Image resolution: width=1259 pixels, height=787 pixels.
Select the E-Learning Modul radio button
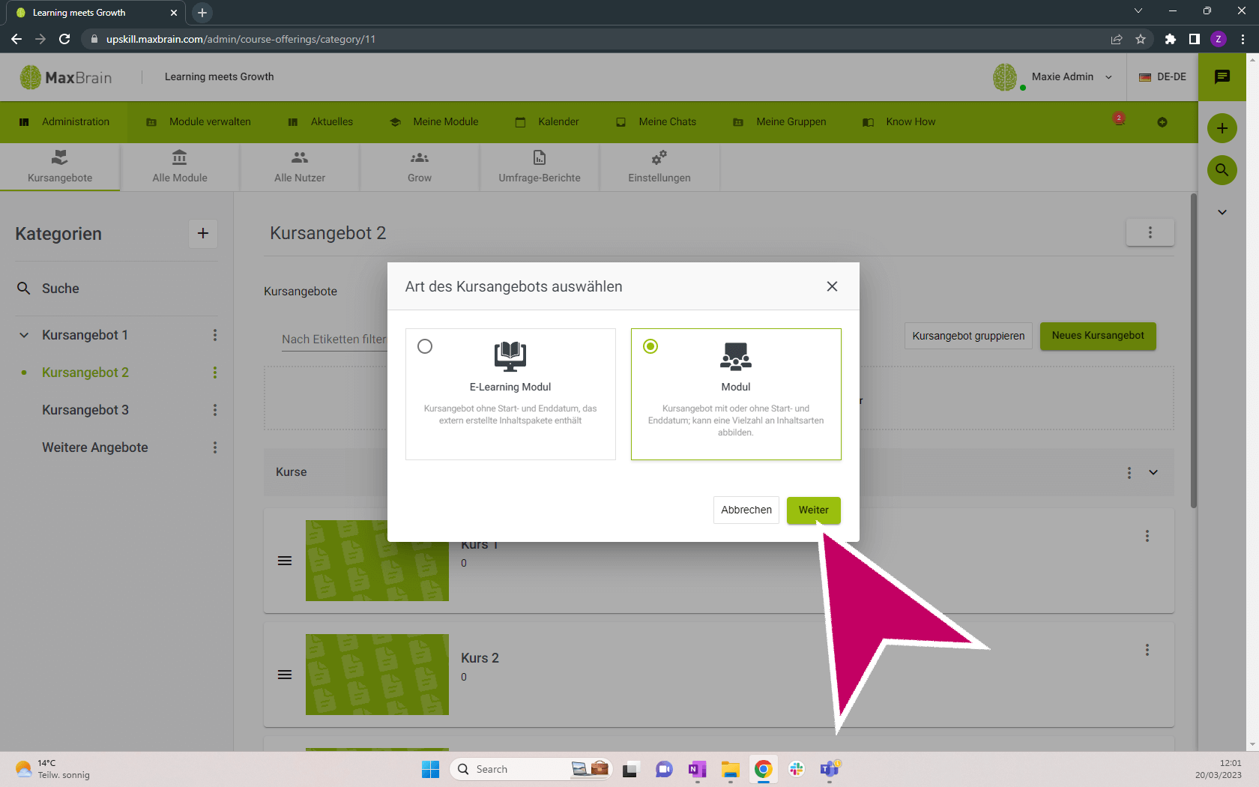[x=425, y=346]
